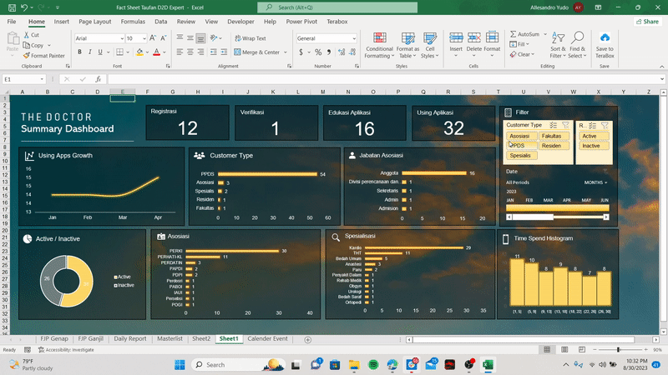Toggle Underline formatting
Image resolution: width=668 pixels, height=375 pixels.
[x=100, y=52]
